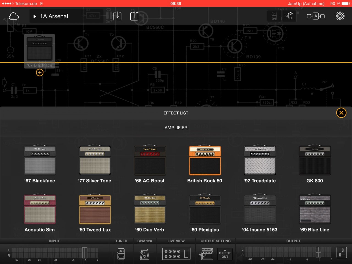
Task: Choose the '04 Insane 5153 amplifier
Action: point(260,213)
